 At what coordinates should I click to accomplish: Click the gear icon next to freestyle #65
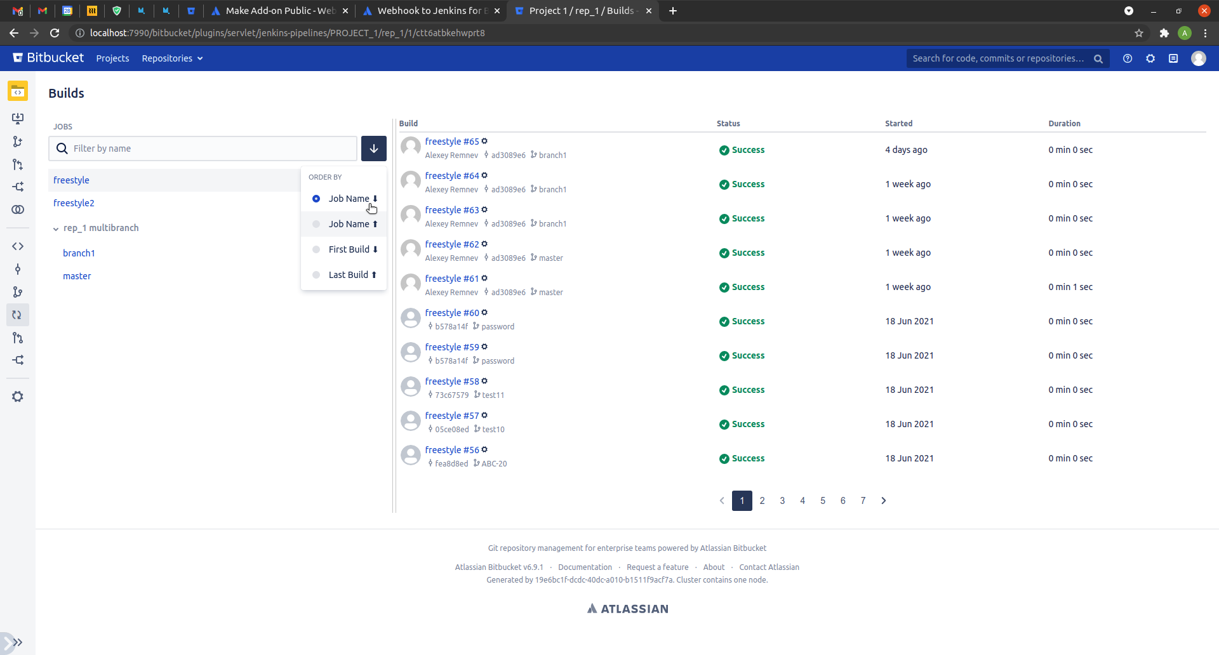click(484, 141)
